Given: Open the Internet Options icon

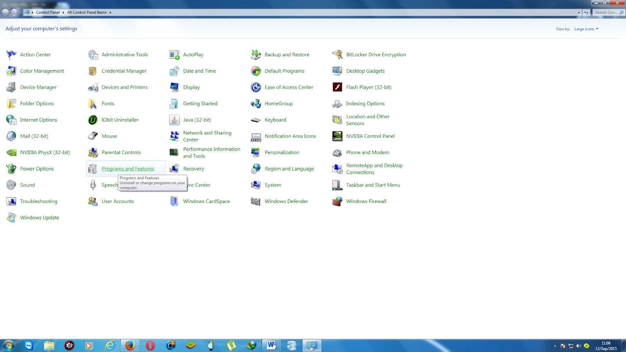Looking at the screenshot, I should coord(11,120).
